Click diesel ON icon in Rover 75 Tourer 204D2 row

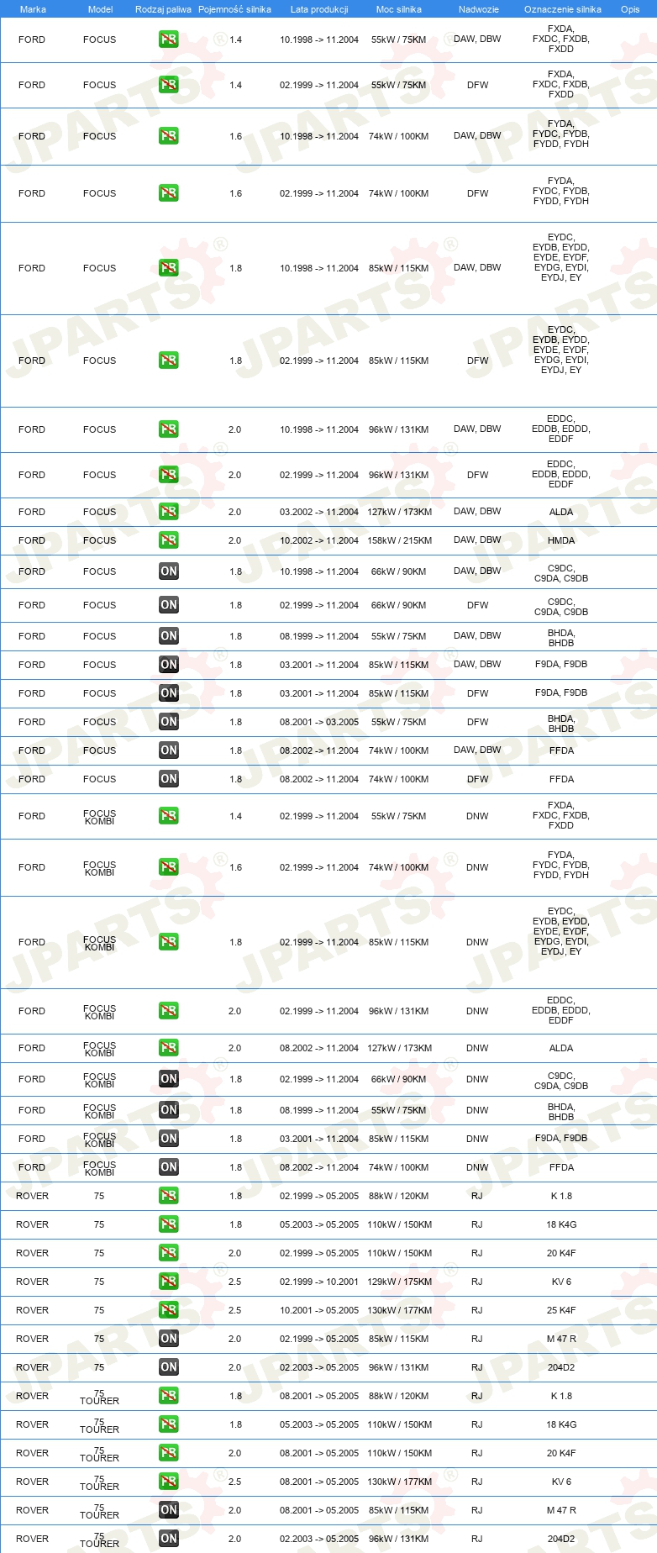169,1539
